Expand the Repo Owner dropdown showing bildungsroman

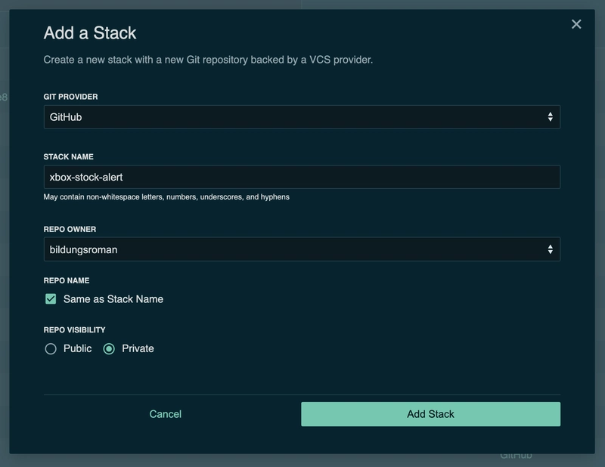[x=301, y=249]
